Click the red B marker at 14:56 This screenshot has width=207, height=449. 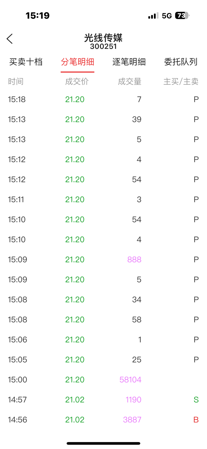pyautogui.click(x=196, y=420)
